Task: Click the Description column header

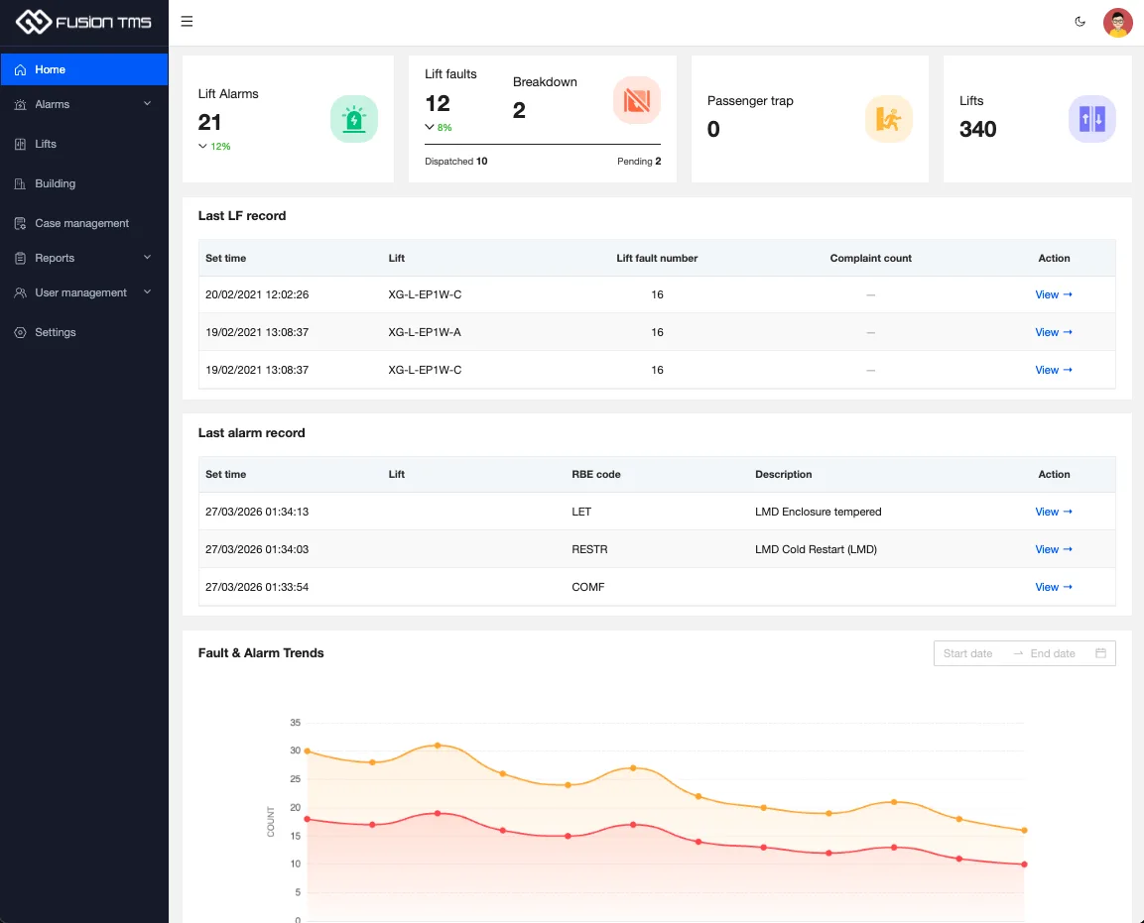Action: tap(783, 475)
